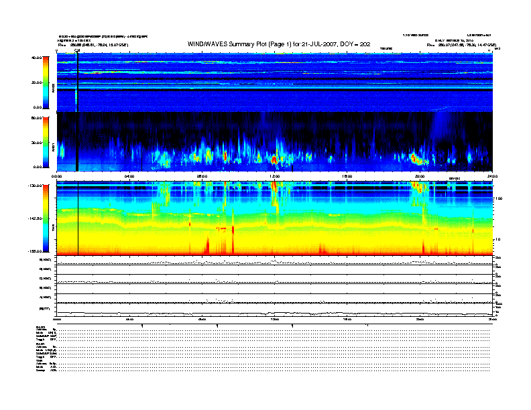Click the WIND/WAVES Summary Plot title
The image size is (531, 410).
(x=279, y=44)
